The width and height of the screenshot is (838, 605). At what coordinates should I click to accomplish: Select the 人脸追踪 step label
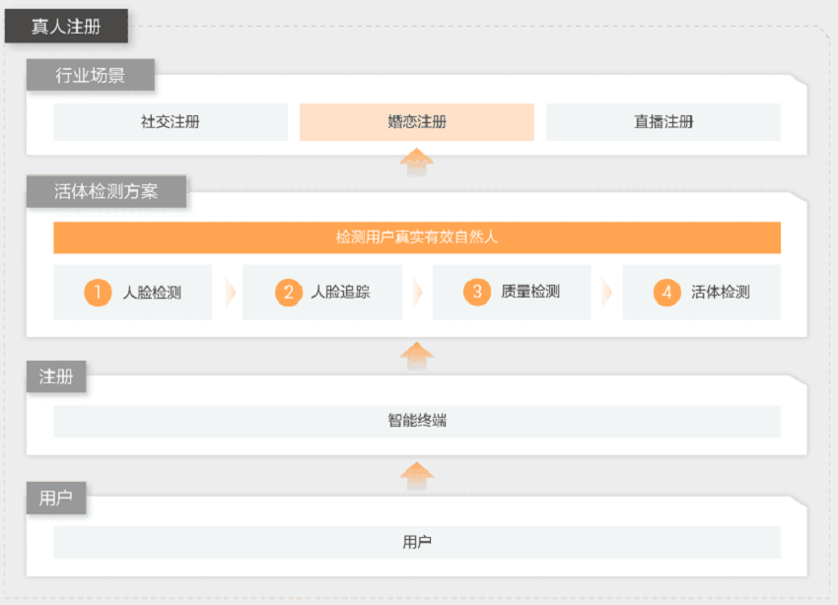[x=340, y=292]
